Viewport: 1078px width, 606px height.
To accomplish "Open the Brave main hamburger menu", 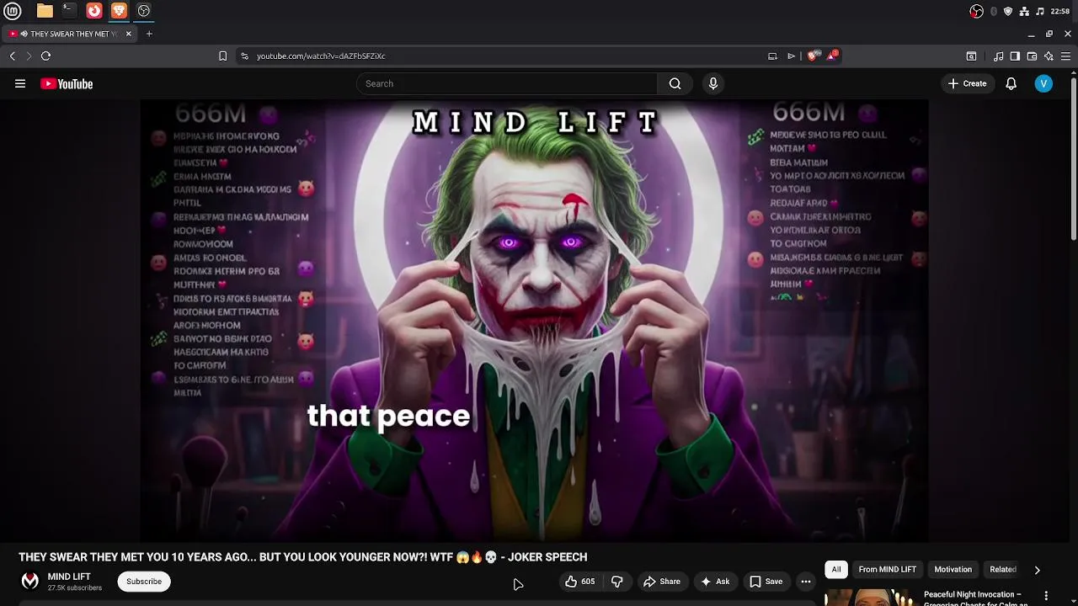I will (x=1065, y=56).
